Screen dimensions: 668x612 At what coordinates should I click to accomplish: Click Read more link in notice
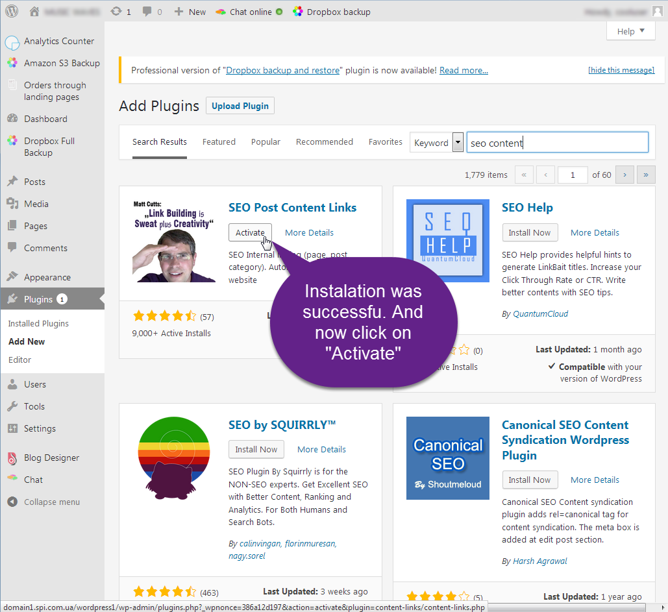click(x=464, y=70)
